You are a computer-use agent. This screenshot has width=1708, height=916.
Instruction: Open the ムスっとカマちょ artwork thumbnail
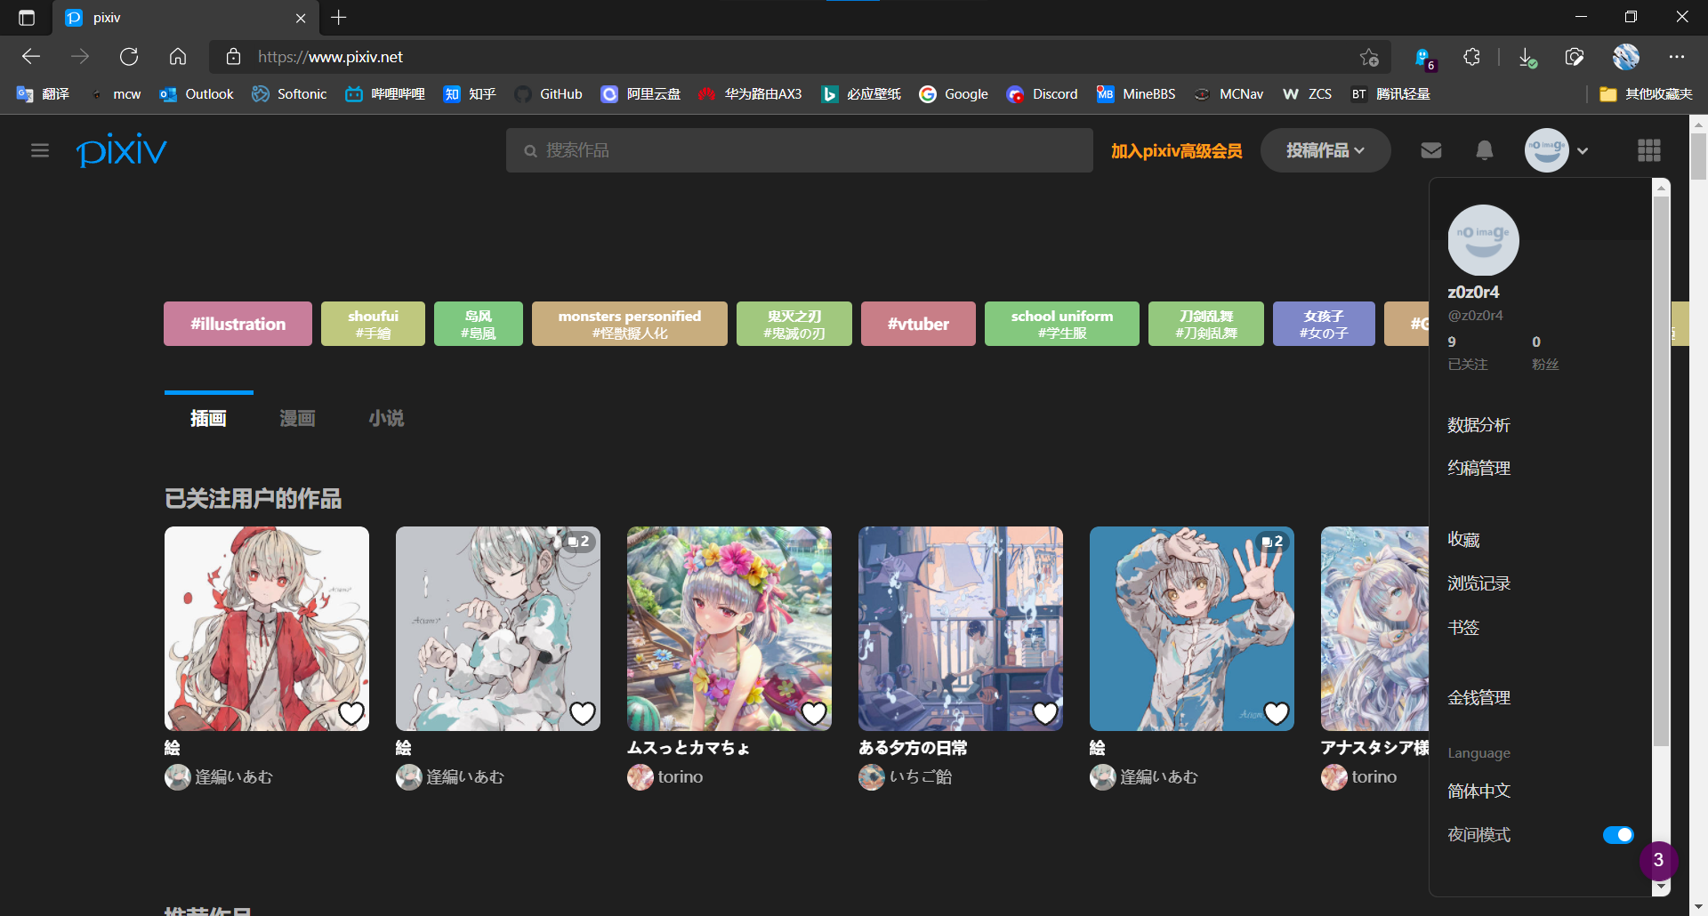coord(729,629)
